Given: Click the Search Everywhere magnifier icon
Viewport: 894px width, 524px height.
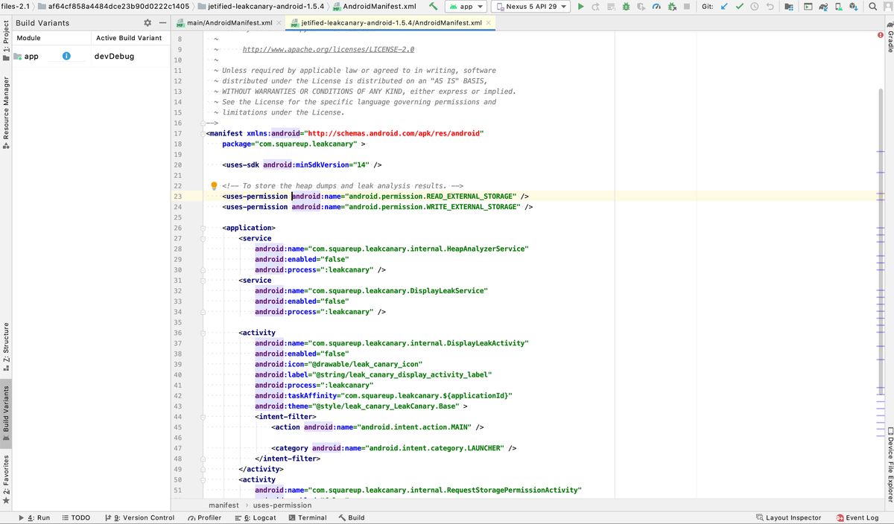Looking at the screenshot, I should click(x=873, y=7).
